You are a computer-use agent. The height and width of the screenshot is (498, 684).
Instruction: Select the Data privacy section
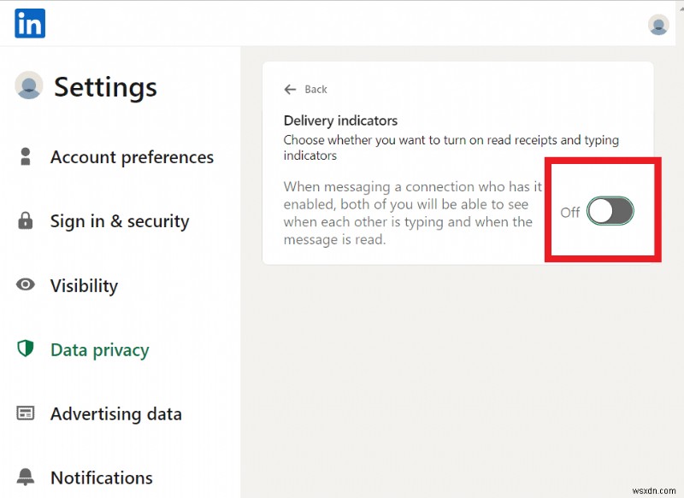pos(100,350)
